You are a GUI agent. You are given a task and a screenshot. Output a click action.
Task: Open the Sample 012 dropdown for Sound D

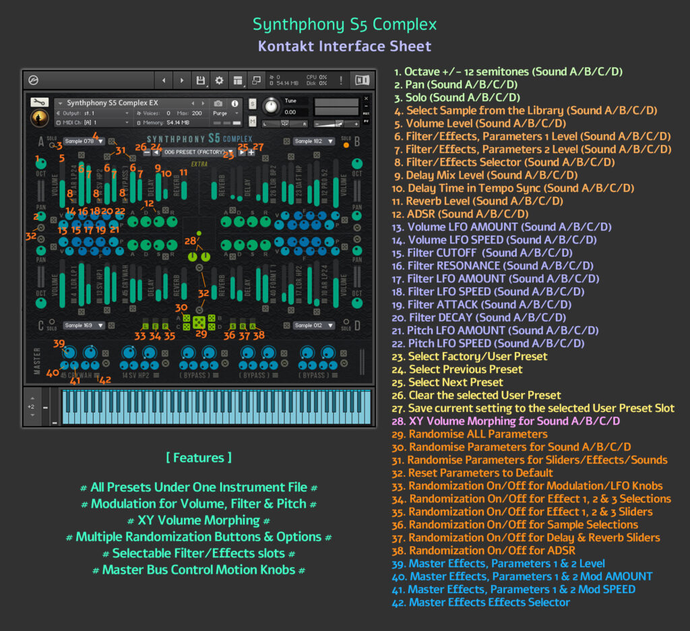point(314,326)
